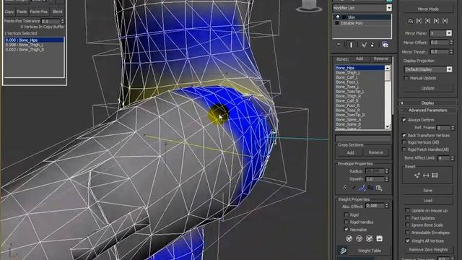Click the Mirror Mode button

[x=428, y=9]
